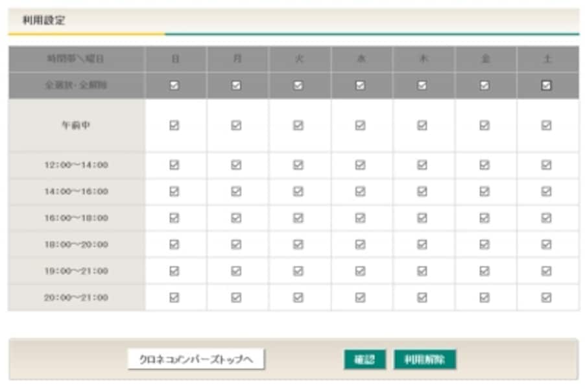This screenshot has width=585, height=389.
Task: Deselect 18:00~20:00 for 土 column
Action: [x=546, y=244]
